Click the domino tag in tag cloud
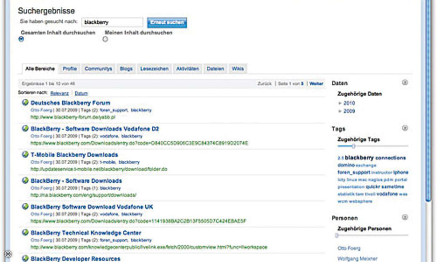Screen dimensions: 437x262 pos(346,165)
